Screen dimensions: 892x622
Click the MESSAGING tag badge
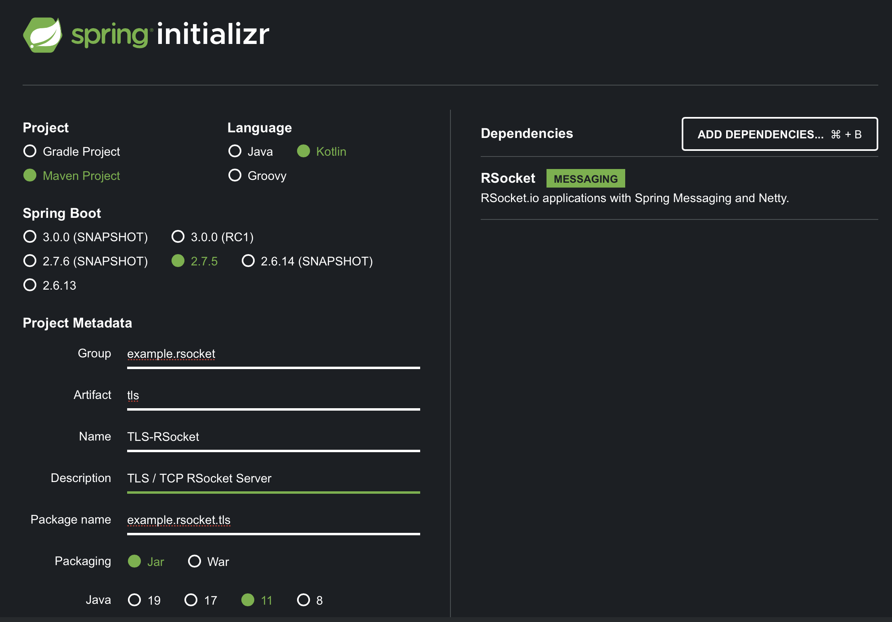pyautogui.click(x=585, y=179)
